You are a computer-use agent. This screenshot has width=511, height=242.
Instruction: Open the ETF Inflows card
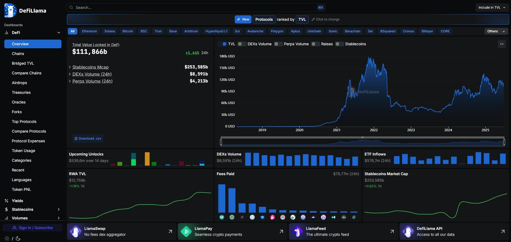coord(436,159)
